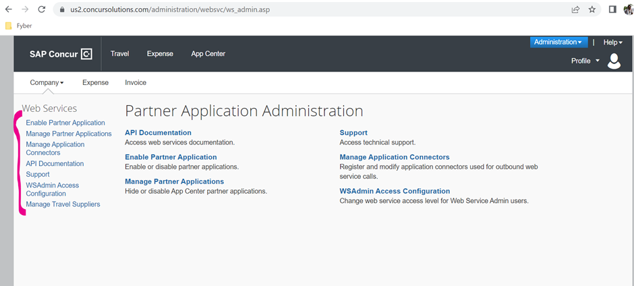Click the bold Support heading link
This screenshot has height=286, width=634.
click(353, 133)
